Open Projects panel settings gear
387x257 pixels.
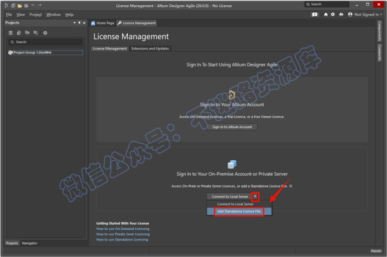pos(45,33)
